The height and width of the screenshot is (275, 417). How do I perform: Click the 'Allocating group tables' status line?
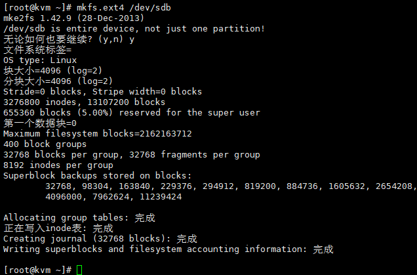point(79,218)
